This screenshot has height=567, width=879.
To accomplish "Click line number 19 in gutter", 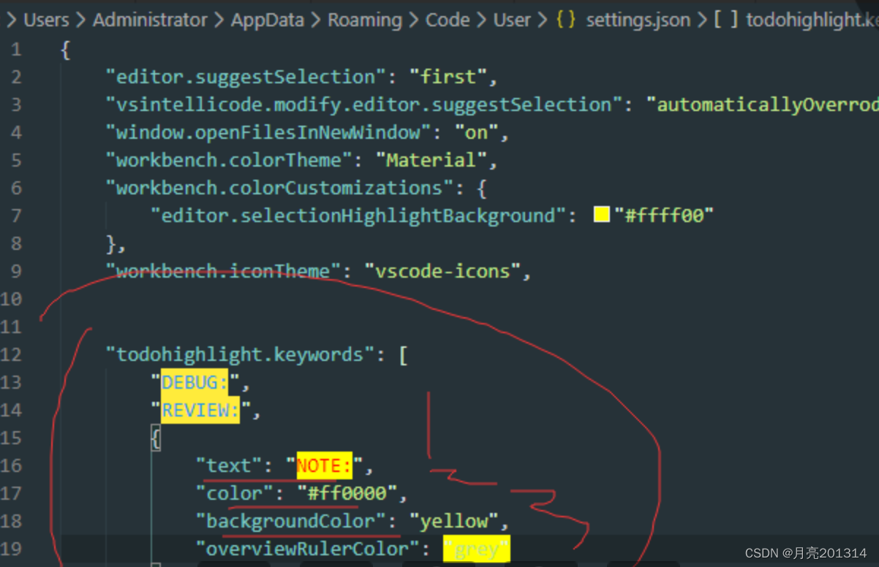I will pos(12,548).
